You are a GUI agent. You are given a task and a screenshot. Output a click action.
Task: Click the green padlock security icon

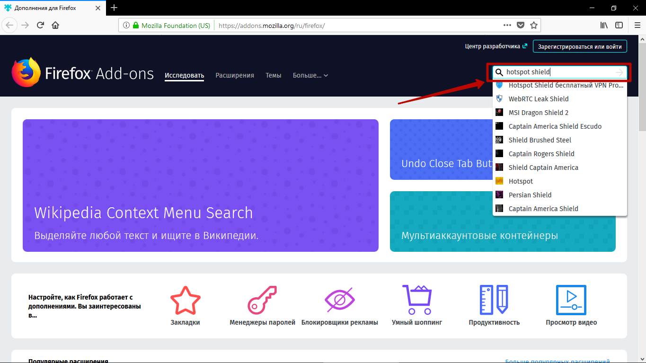[x=135, y=26]
